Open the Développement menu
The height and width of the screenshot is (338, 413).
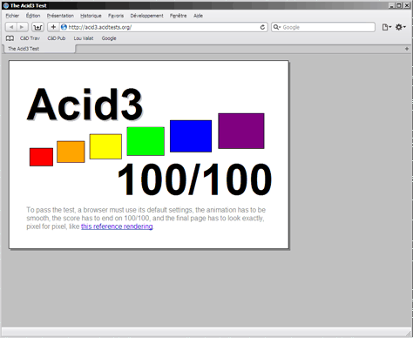pyautogui.click(x=146, y=16)
